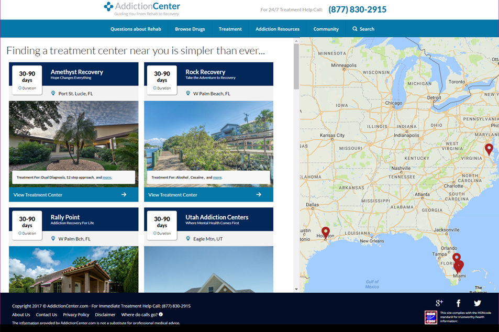Image resolution: width=499 pixels, height=332 pixels.
Task: Click the AddictionCenter logo
Action: (x=142, y=9)
